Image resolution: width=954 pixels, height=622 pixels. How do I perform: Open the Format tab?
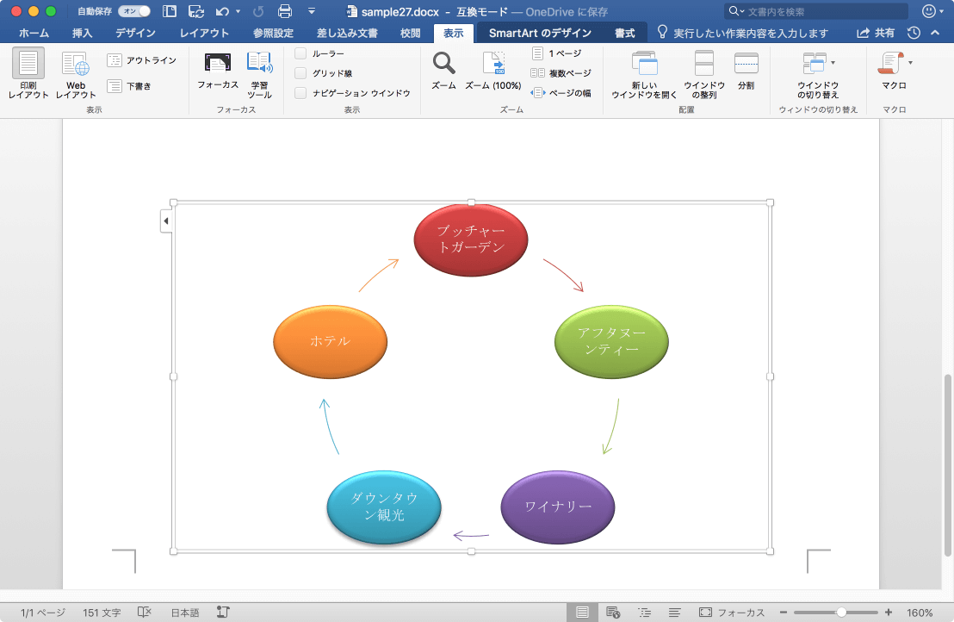624,33
